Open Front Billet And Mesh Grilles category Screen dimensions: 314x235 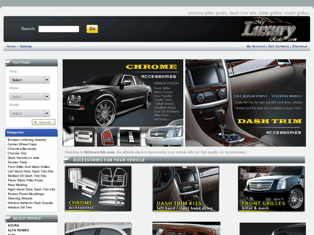pyautogui.click(x=29, y=167)
